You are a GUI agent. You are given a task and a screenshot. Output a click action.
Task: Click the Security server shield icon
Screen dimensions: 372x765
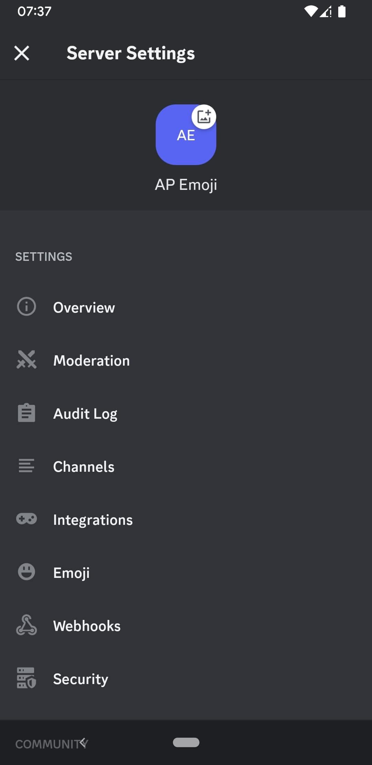[x=27, y=678]
